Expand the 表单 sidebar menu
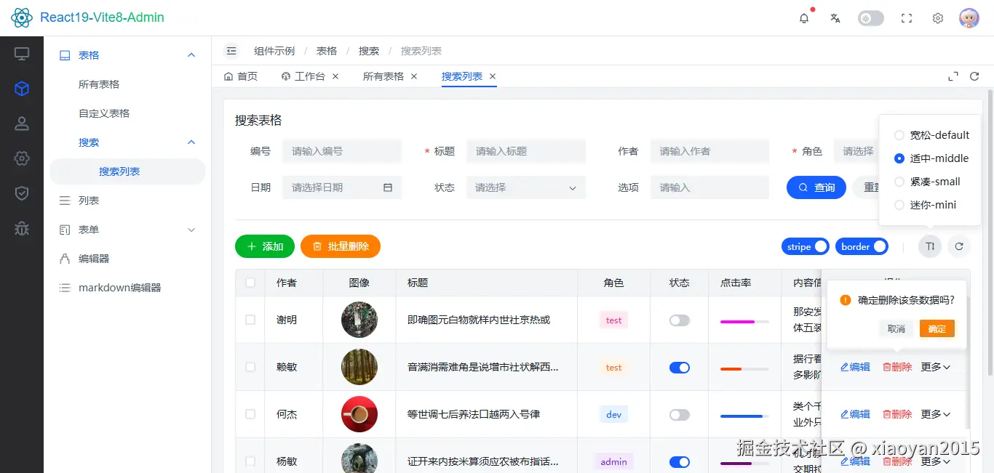994x473 pixels. coord(127,230)
